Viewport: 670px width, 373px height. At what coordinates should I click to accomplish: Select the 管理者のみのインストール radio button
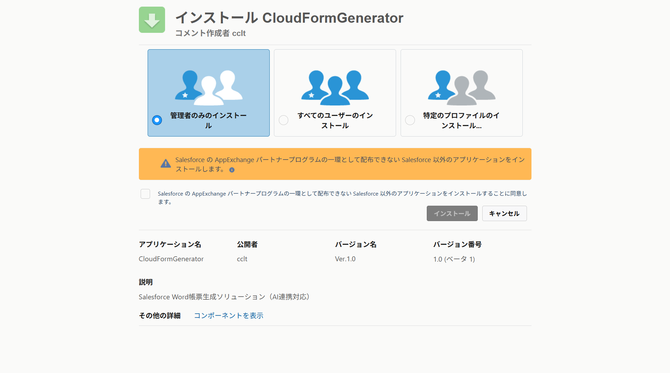157,120
